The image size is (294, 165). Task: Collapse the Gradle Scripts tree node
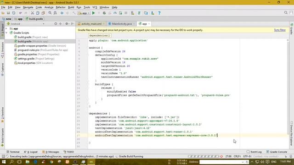click(x=6, y=33)
